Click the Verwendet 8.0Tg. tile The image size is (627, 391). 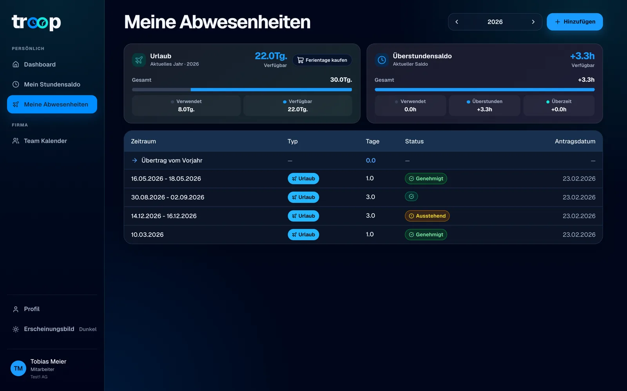(x=187, y=106)
